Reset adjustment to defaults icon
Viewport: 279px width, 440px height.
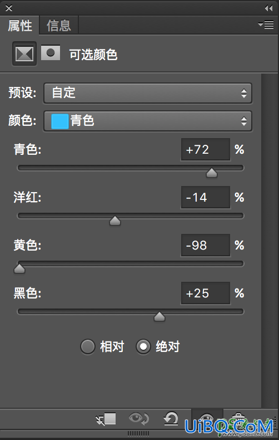coord(171,419)
